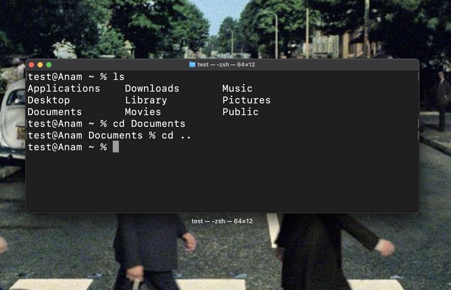Click the "Movies" folder name
Viewport: 451px width, 290px height.
pos(143,112)
